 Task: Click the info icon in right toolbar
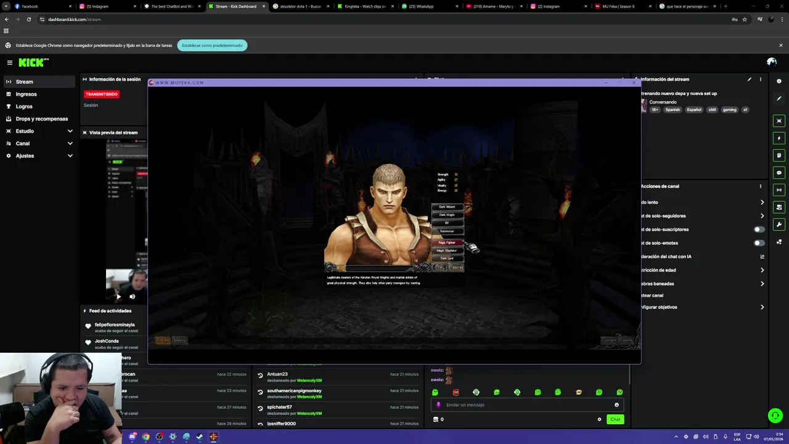779,81
